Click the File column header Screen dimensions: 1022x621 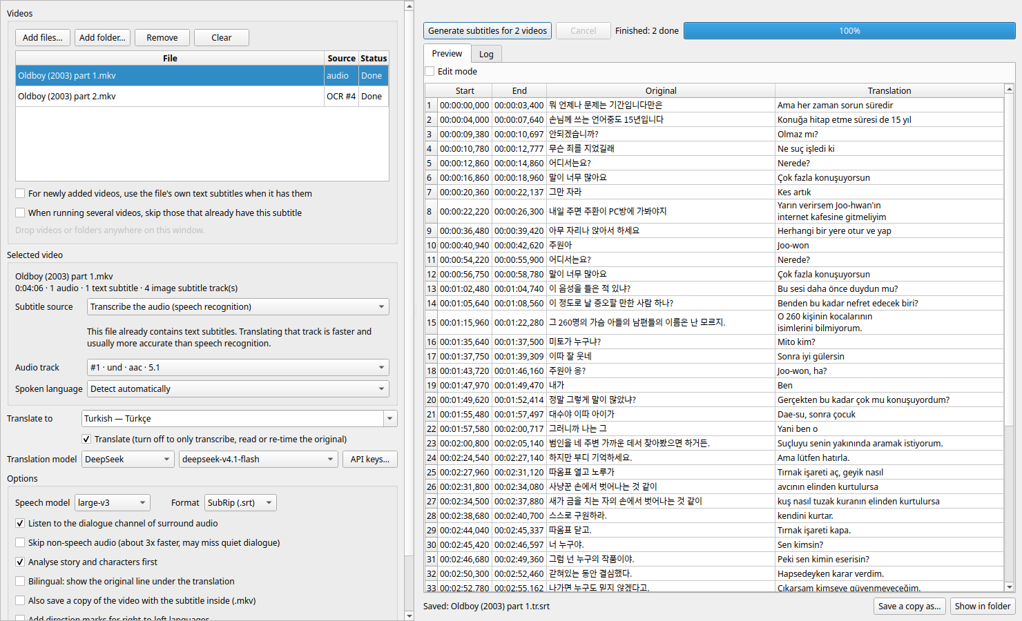click(170, 59)
